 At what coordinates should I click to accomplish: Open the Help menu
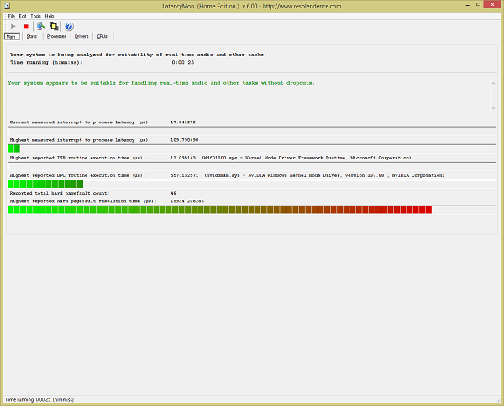[49, 16]
